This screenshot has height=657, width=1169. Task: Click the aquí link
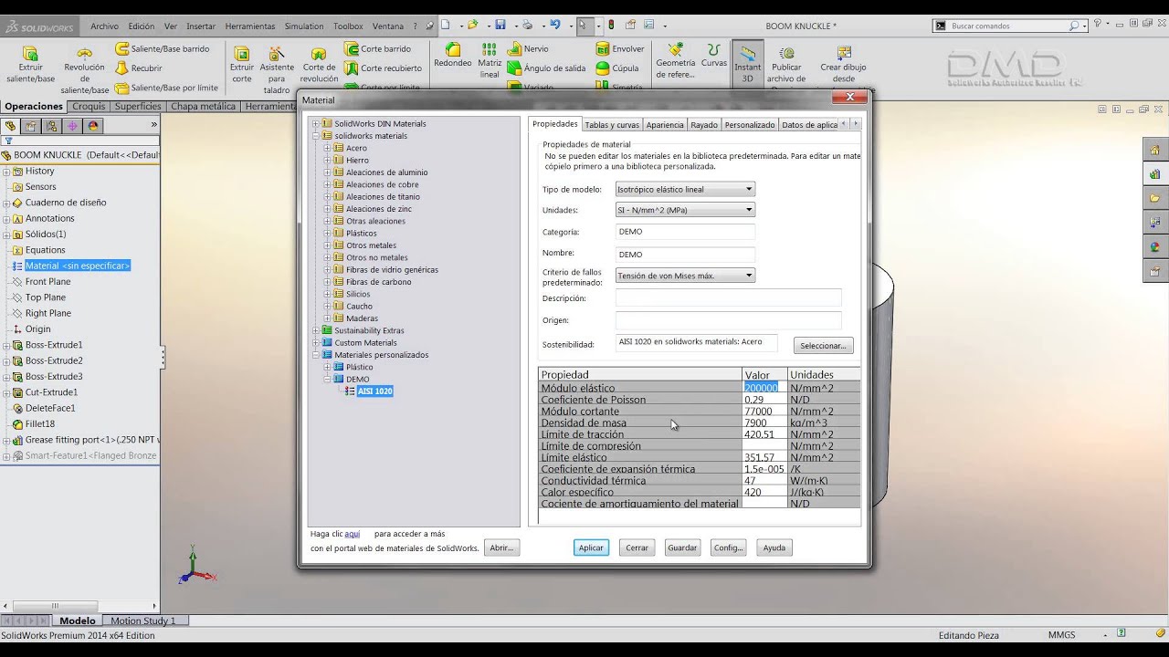(352, 534)
